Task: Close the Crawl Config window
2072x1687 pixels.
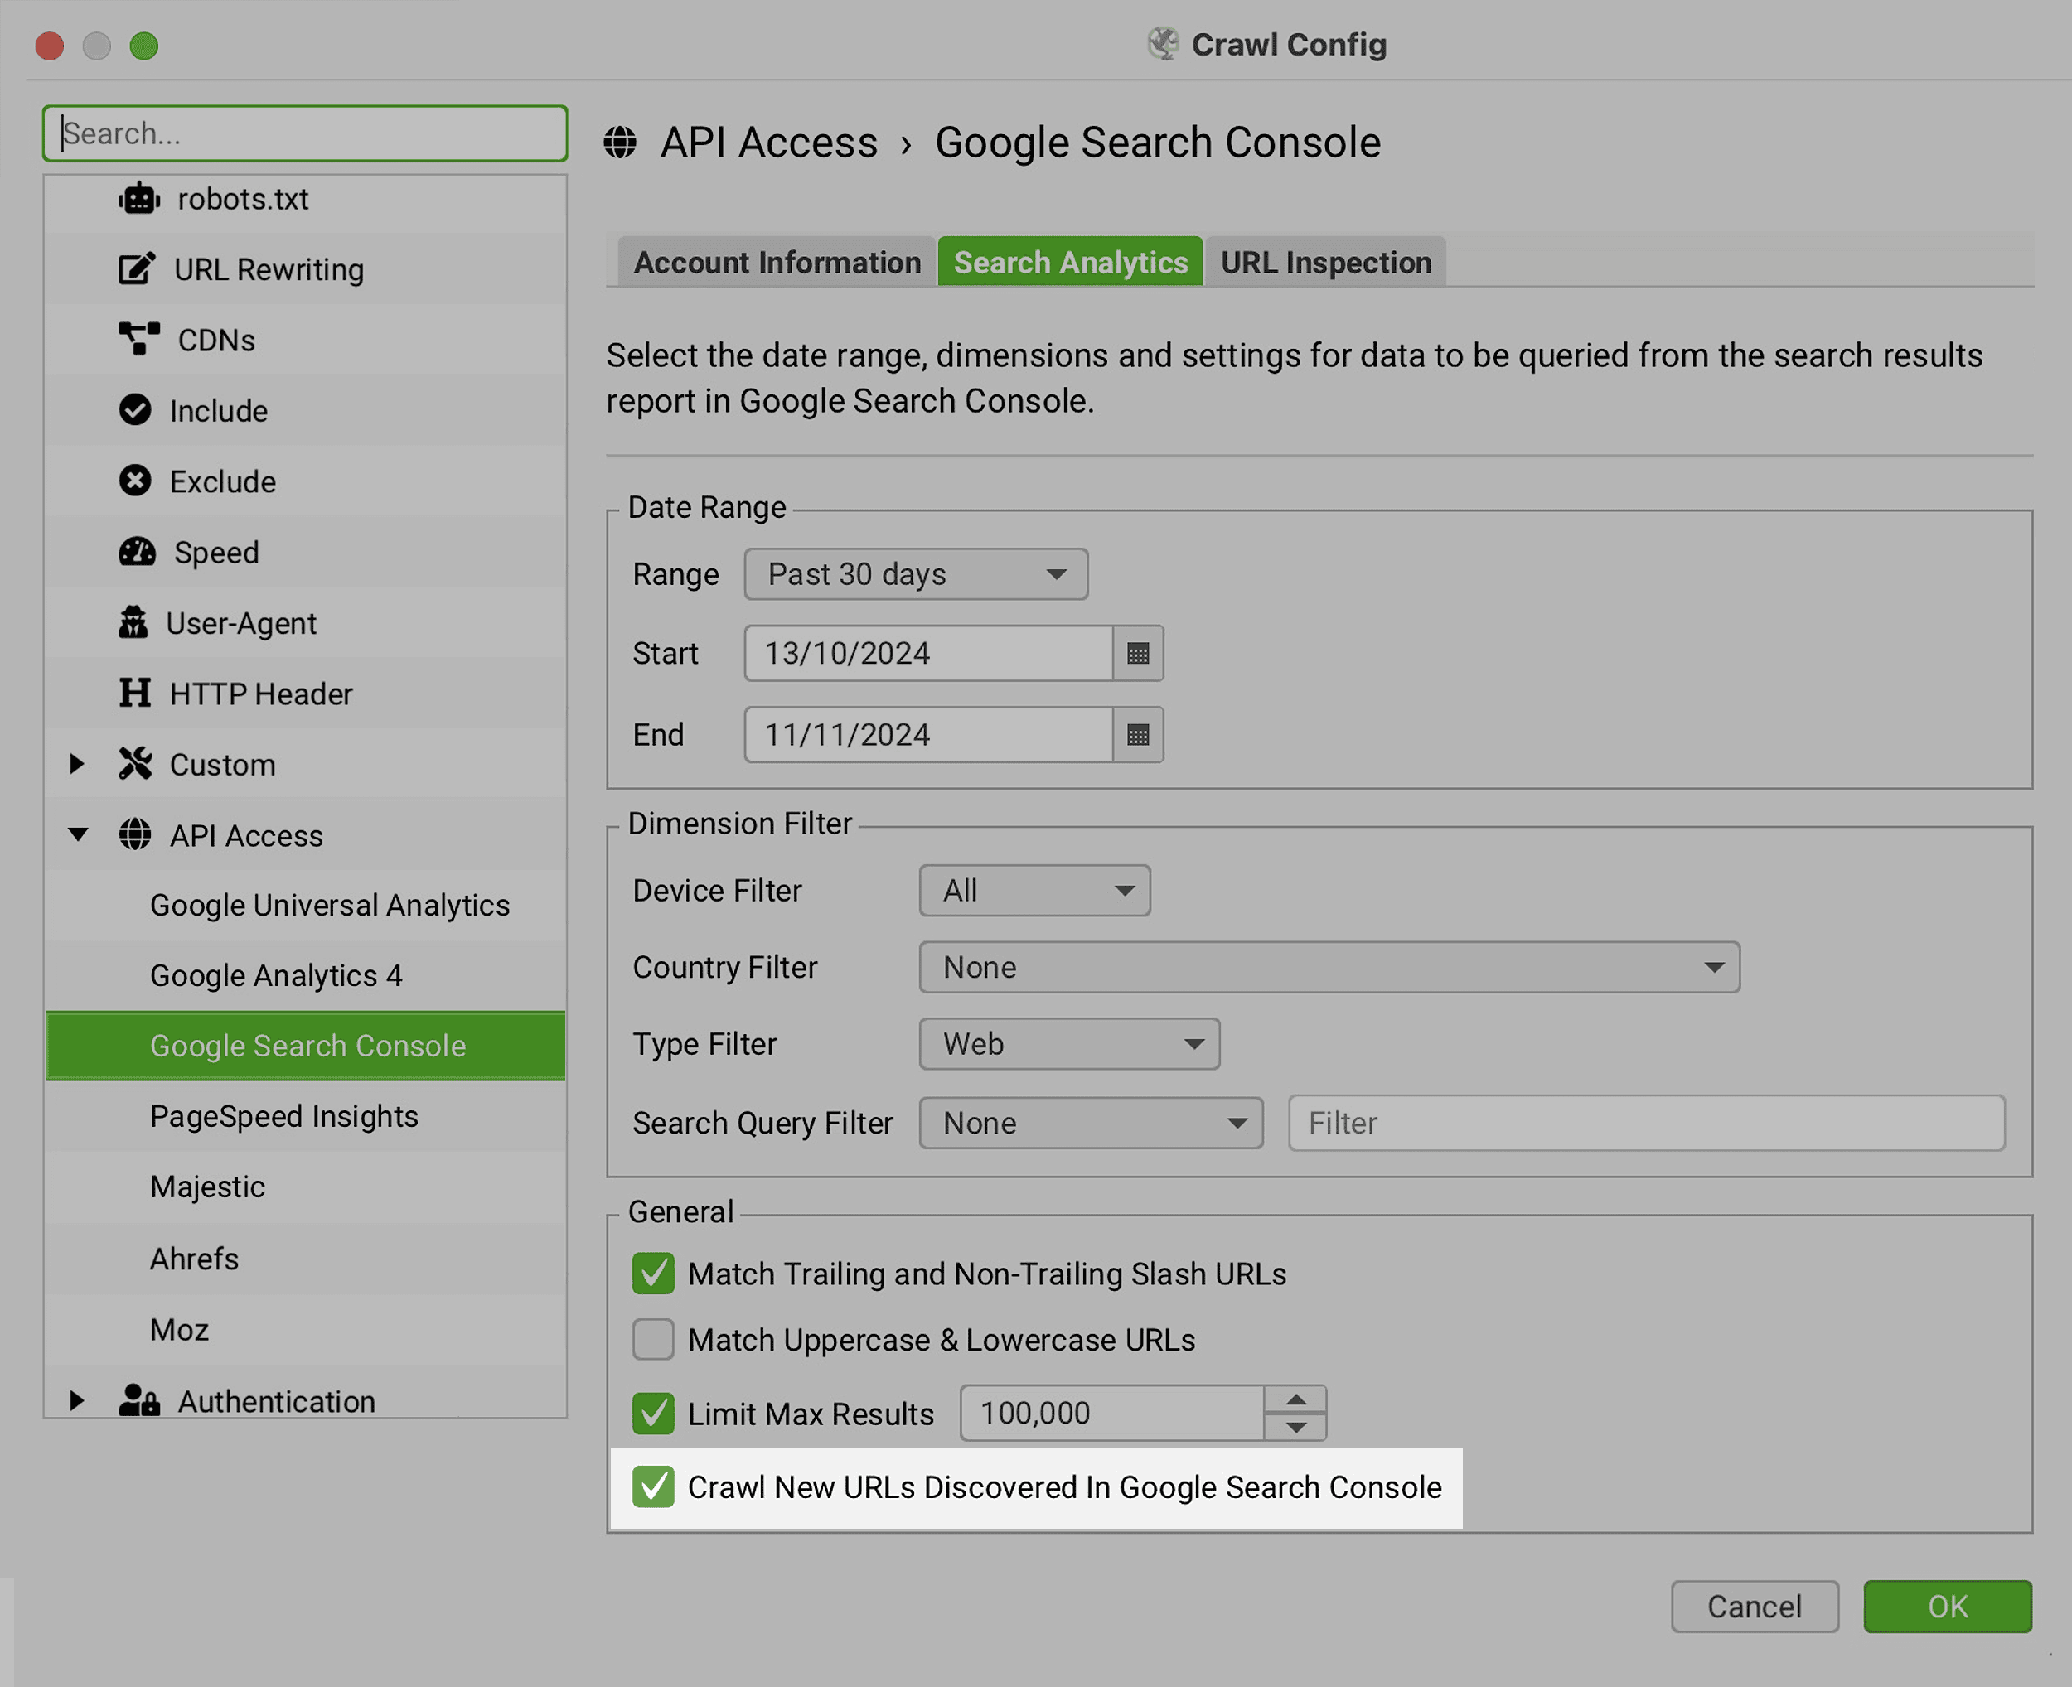Action: pyautogui.click(x=50, y=46)
